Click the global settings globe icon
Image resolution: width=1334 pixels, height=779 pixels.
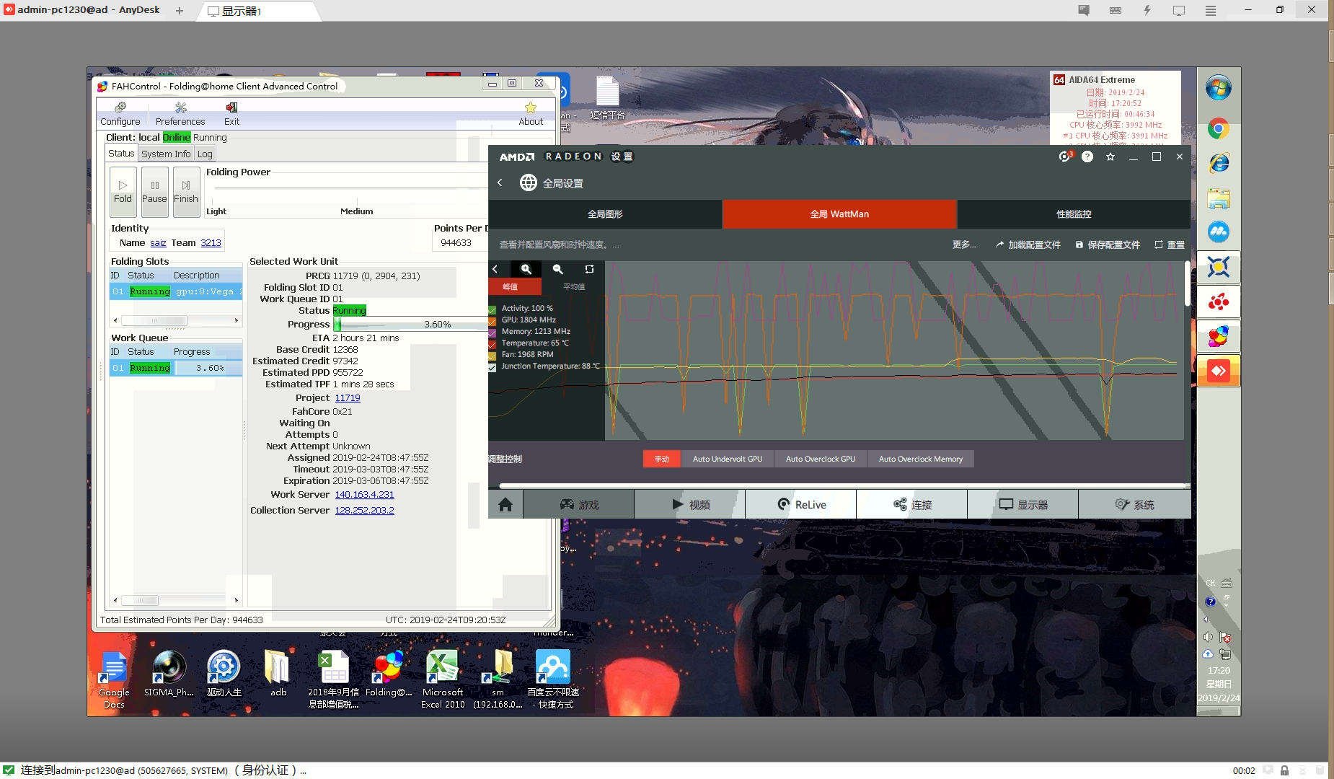(529, 183)
